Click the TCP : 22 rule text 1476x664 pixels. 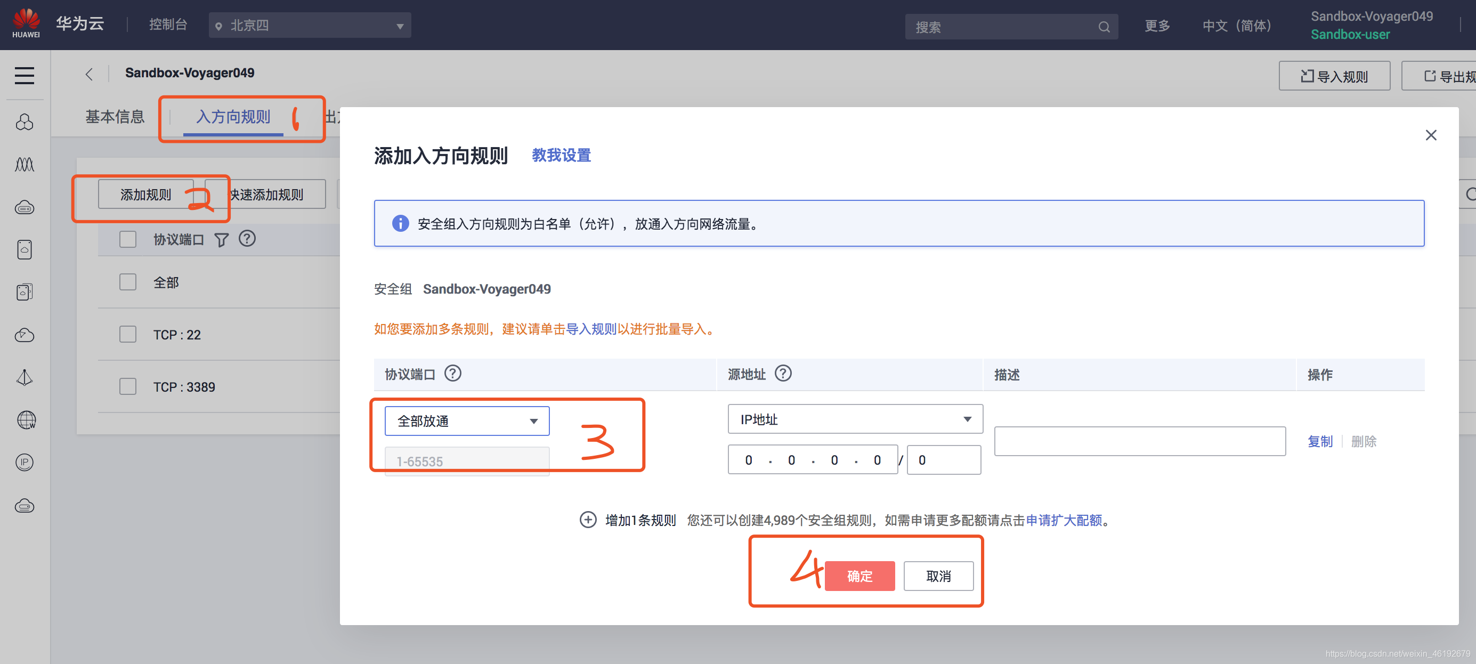[177, 335]
